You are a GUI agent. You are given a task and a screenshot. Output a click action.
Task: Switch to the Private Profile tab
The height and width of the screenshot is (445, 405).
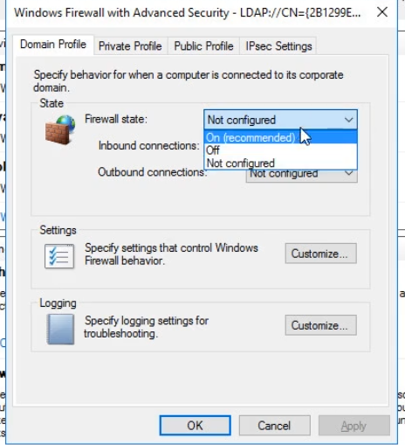click(130, 46)
